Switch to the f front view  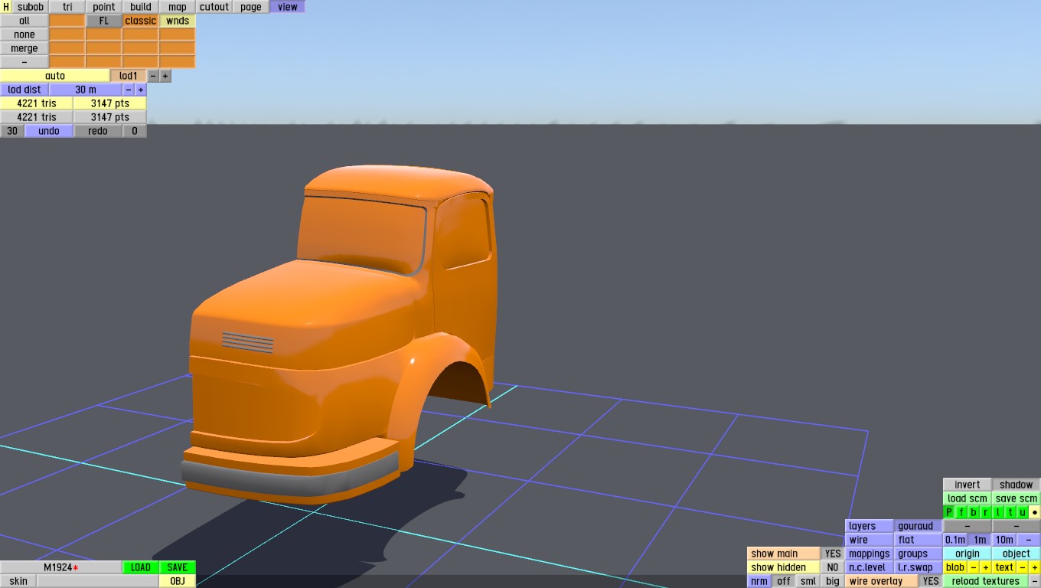pyautogui.click(x=961, y=512)
